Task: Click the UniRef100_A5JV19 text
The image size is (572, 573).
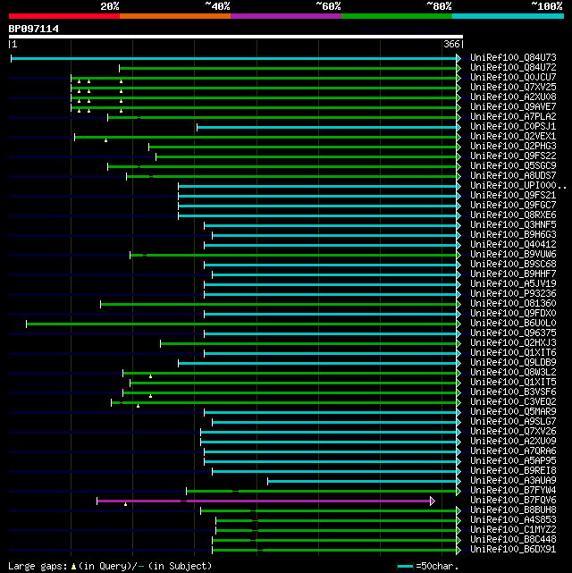Action: coord(513,284)
